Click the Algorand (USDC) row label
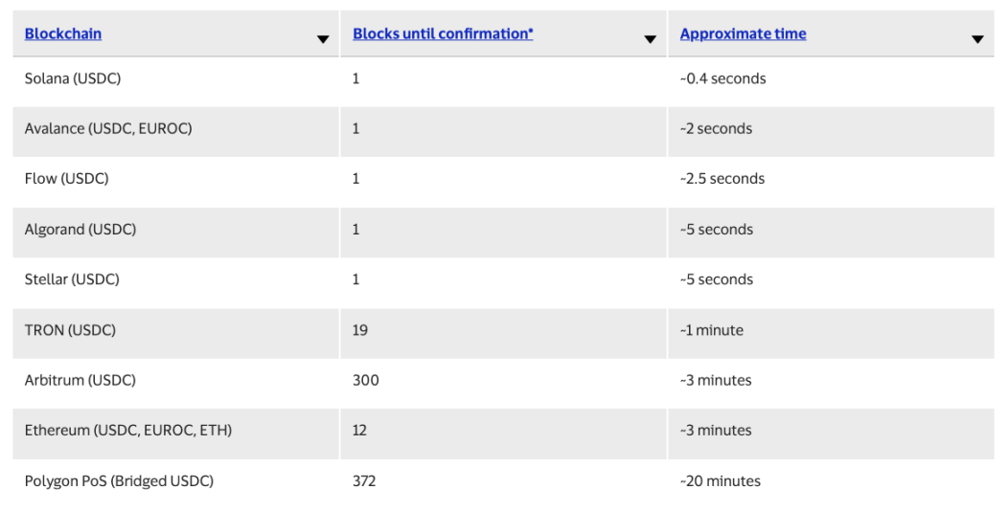Image resolution: width=1008 pixels, height=512 pixels. click(80, 230)
